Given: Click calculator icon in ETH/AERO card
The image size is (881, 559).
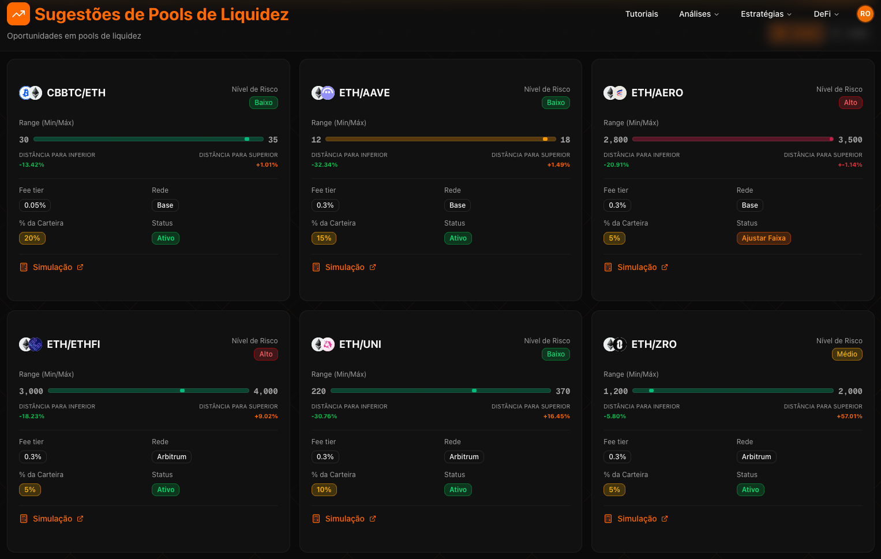Looking at the screenshot, I should click(x=608, y=267).
